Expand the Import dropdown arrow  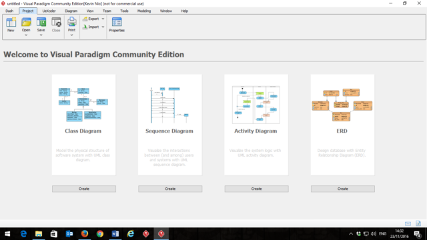pyautogui.click(x=103, y=27)
